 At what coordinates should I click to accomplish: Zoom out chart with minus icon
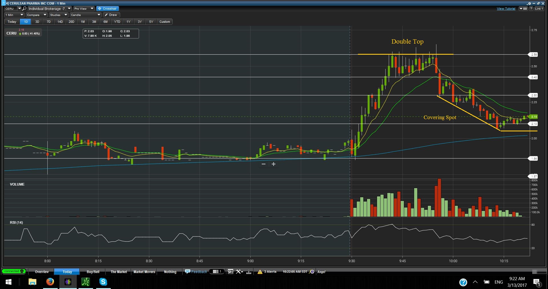pyautogui.click(x=263, y=164)
